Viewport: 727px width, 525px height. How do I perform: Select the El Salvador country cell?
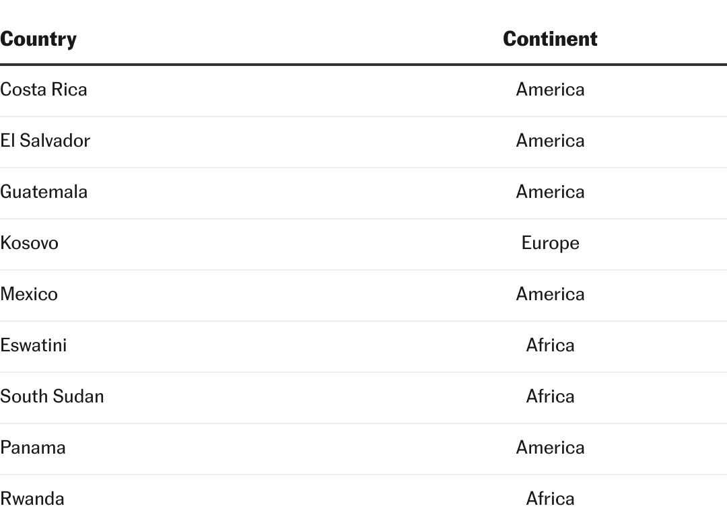tap(45, 141)
